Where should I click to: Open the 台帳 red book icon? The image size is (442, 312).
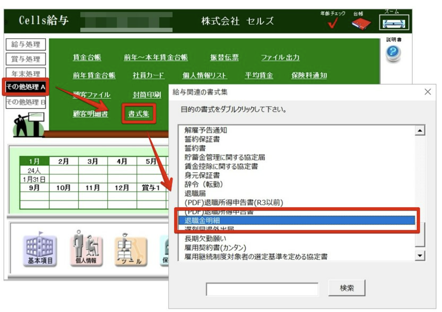361,23
